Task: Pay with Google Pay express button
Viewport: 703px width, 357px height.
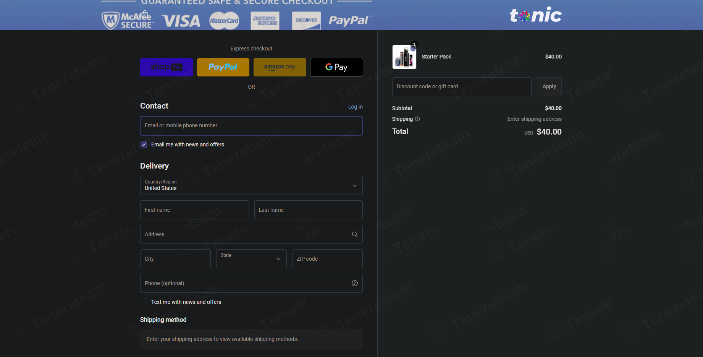Action: (x=336, y=67)
